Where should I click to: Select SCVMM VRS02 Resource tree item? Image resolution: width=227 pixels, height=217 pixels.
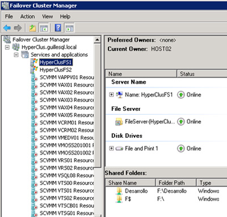(67, 168)
